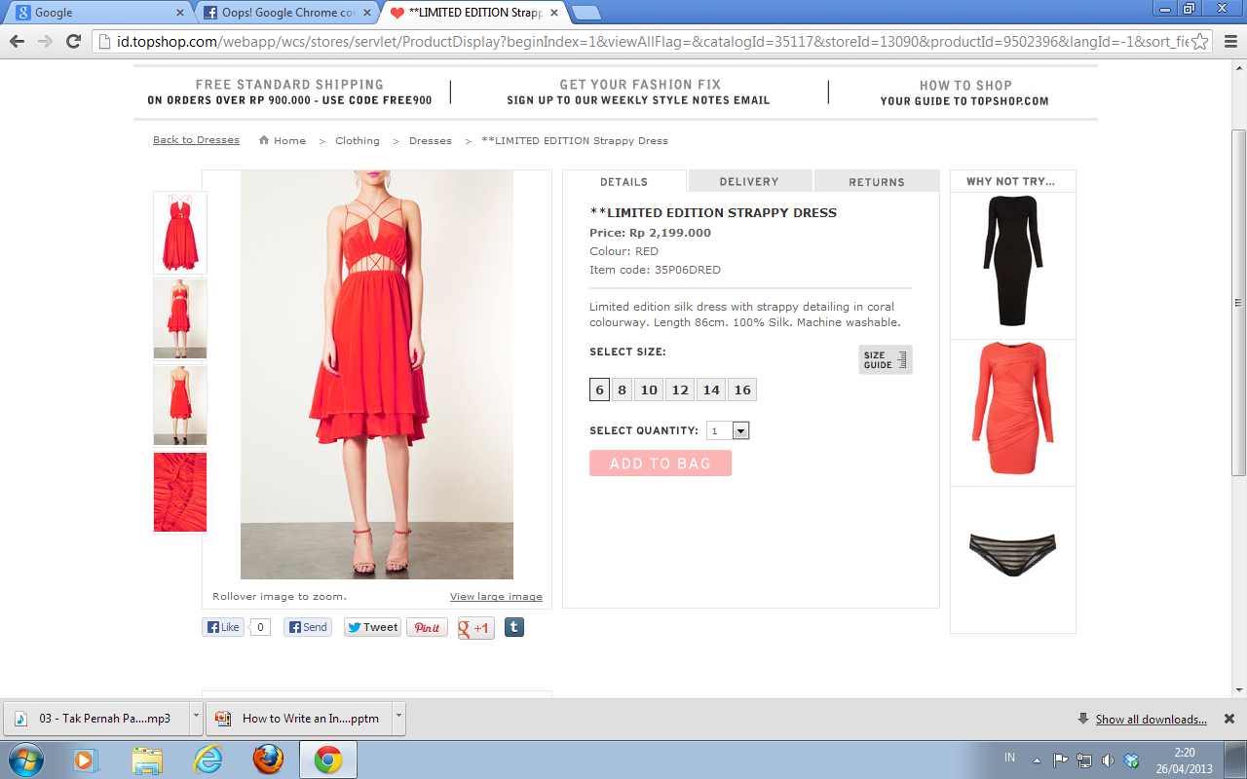The width and height of the screenshot is (1247, 779).
Task: Switch to the Returns tab
Action: (x=877, y=181)
